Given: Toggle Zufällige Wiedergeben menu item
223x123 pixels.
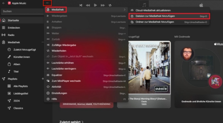Looking at the screenshot, I should click(86, 45).
